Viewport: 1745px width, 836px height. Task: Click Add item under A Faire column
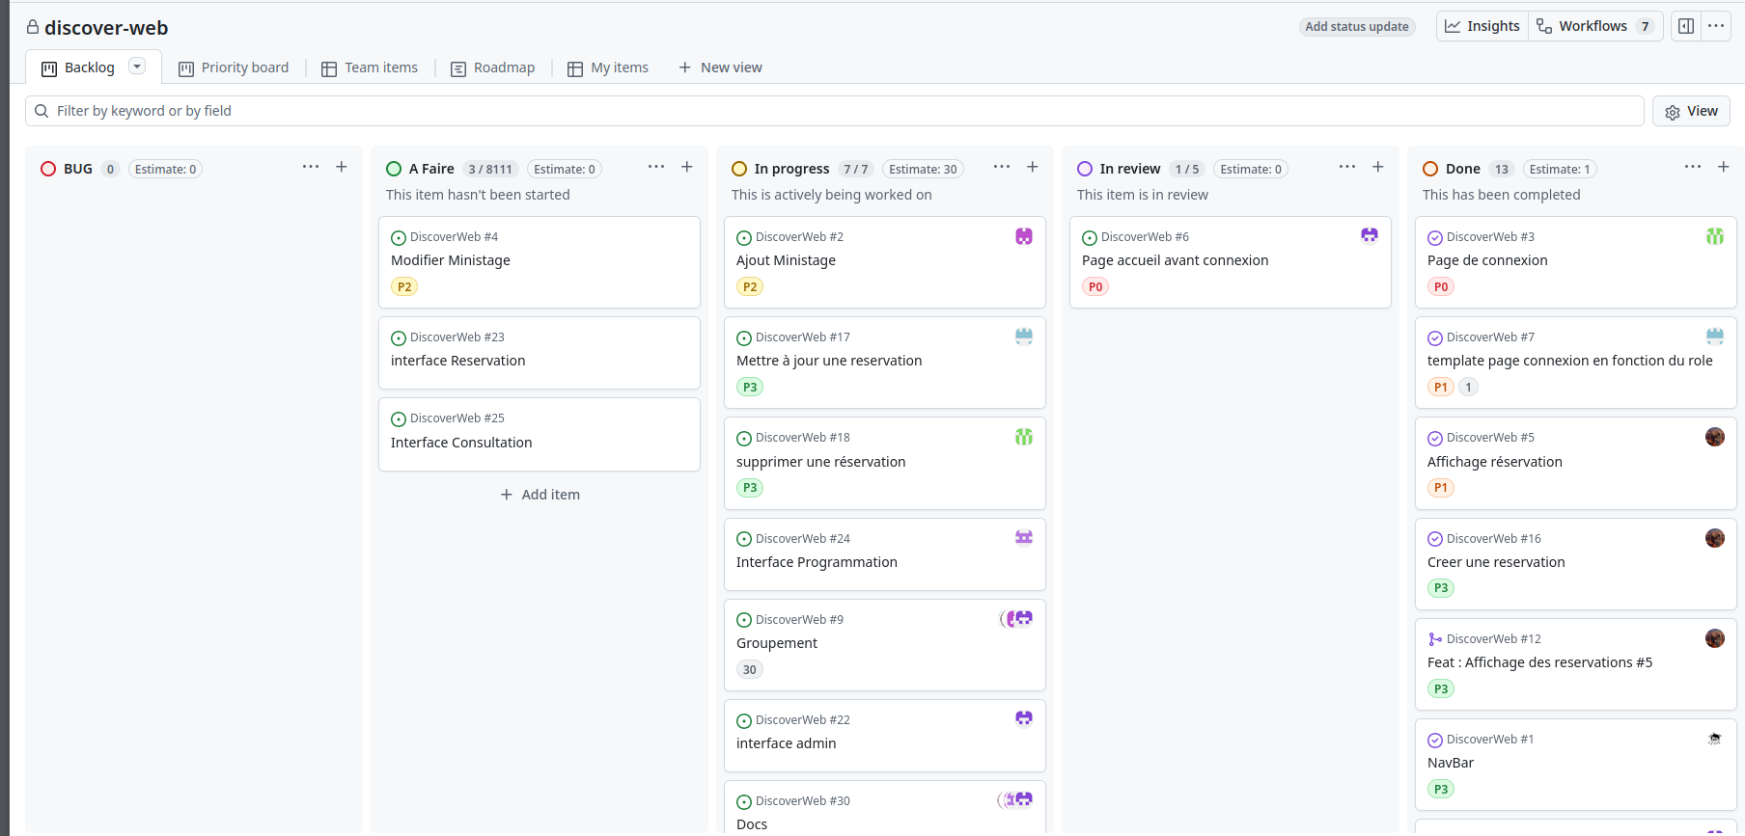(x=540, y=495)
